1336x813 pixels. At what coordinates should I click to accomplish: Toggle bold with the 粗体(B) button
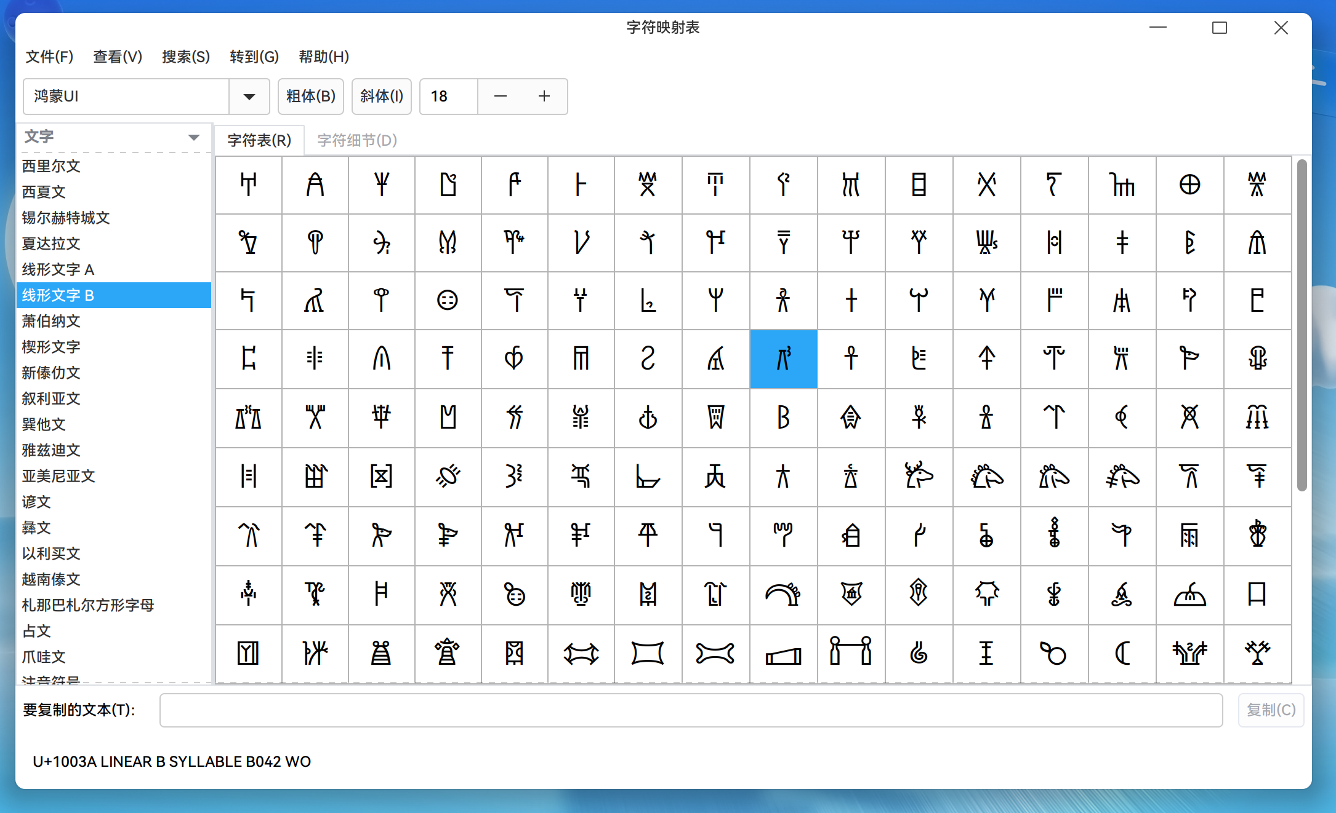pos(310,97)
